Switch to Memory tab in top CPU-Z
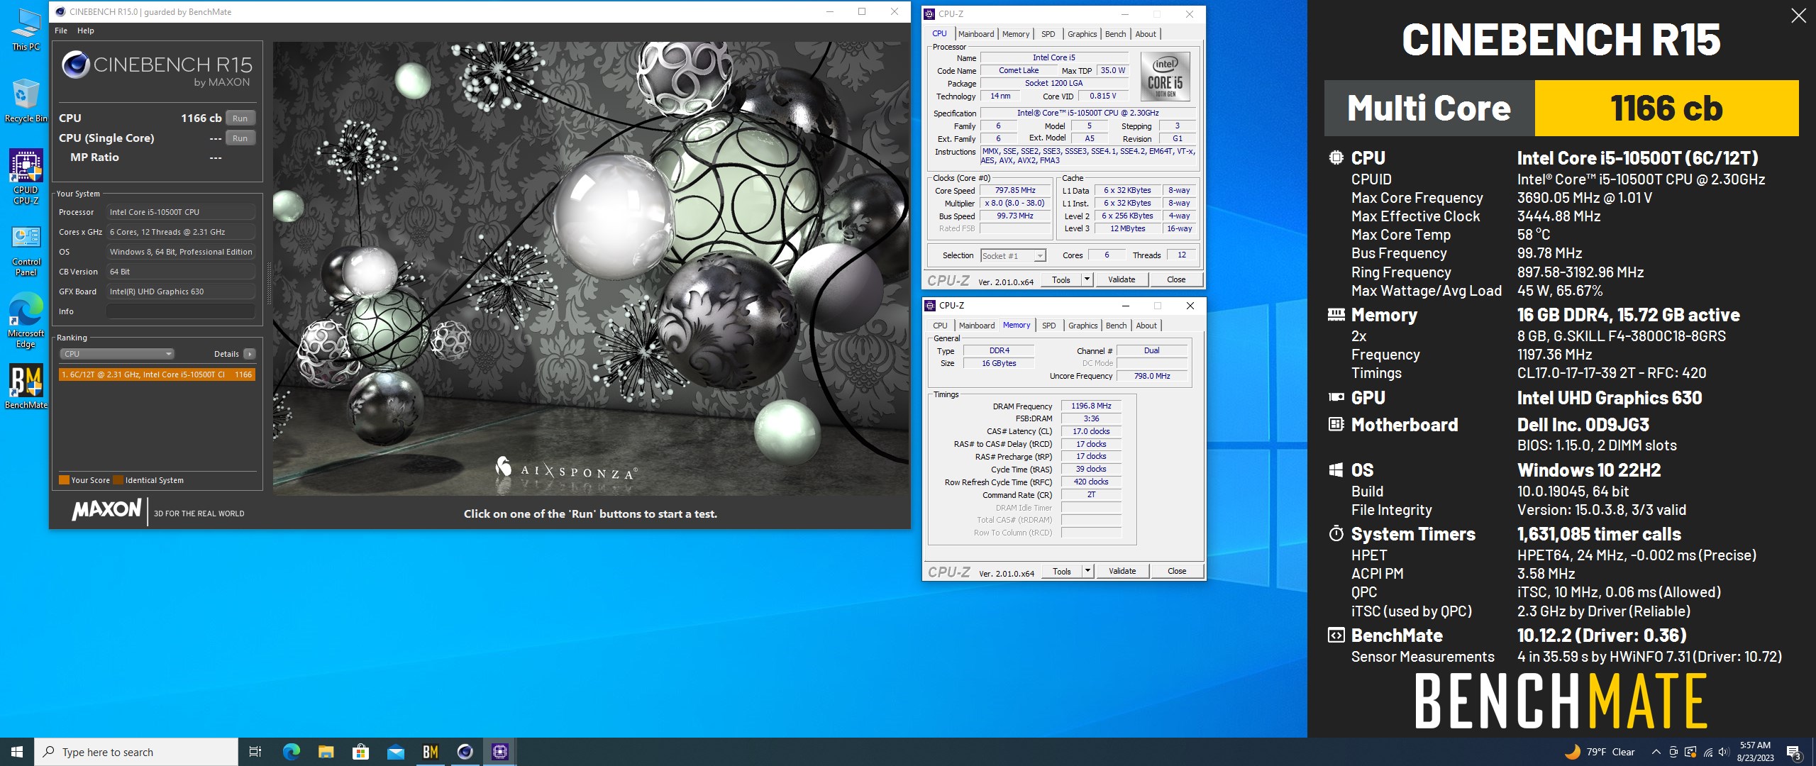The image size is (1816, 766). click(1015, 34)
